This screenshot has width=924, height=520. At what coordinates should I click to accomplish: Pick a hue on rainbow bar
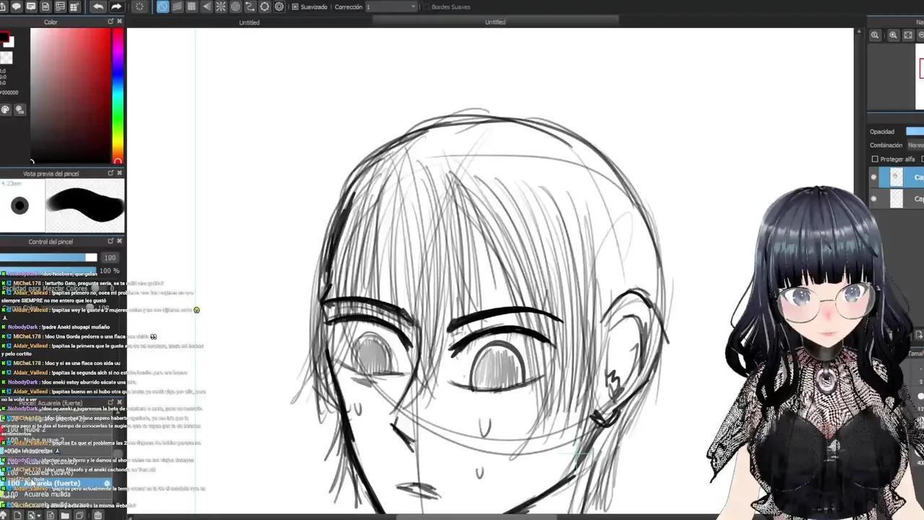pyautogui.click(x=118, y=96)
